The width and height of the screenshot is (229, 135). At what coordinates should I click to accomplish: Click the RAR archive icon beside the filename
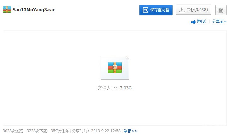(7, 9)
